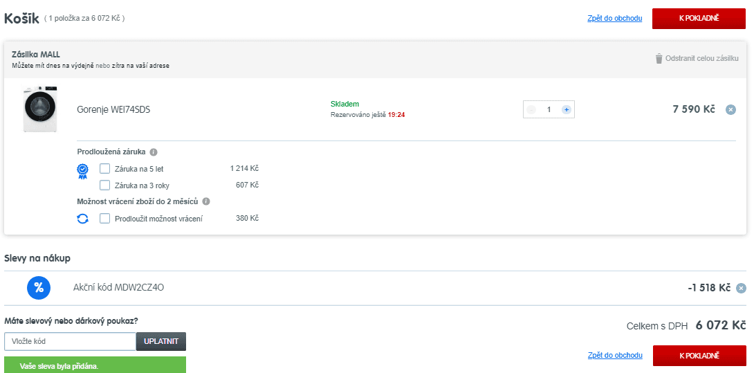This screenshot has height=373, width=754.
Task: Click the bottom K POKLADNĚ checkout button
Action: tap(699, 356)
